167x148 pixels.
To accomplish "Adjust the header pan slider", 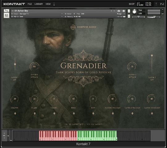I will tap(138, 17).
